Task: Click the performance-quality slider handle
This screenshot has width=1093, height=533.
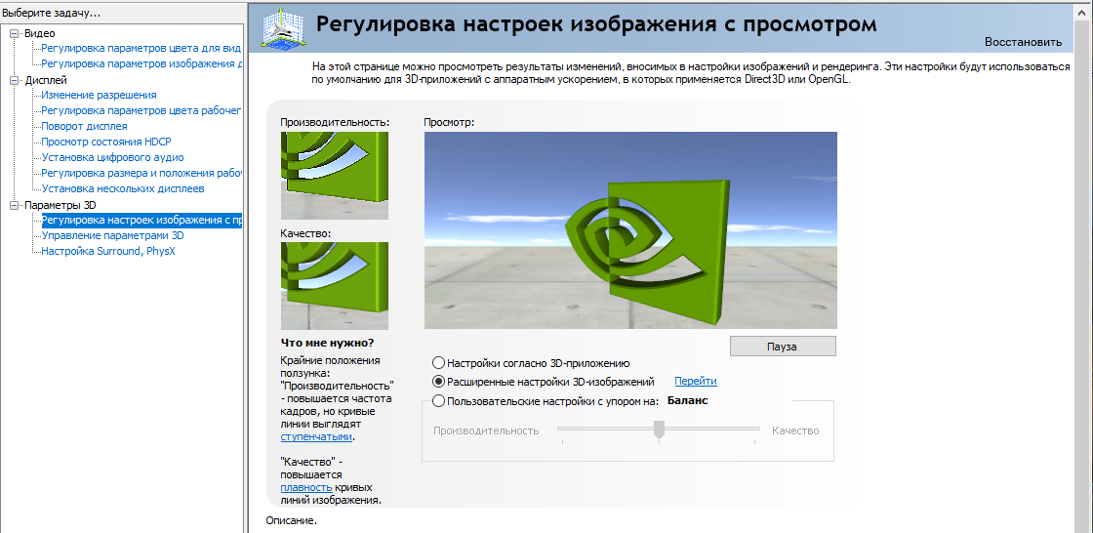Action: (659, 430)
